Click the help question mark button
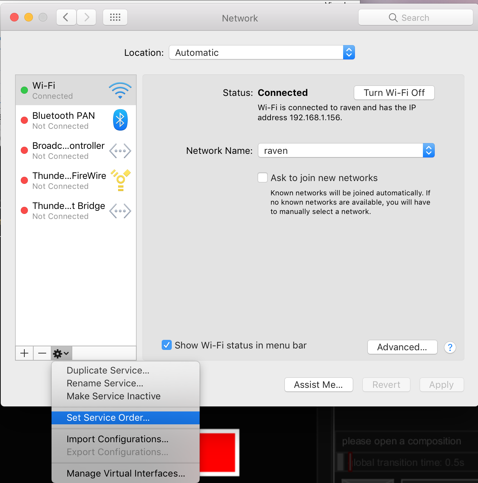The image size is (478, 483). click(x=450, y=347)
